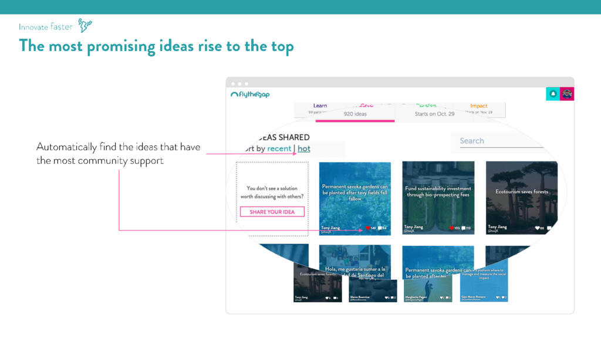Like the large Ecotourism saves forests card

(x=537, y=228)
